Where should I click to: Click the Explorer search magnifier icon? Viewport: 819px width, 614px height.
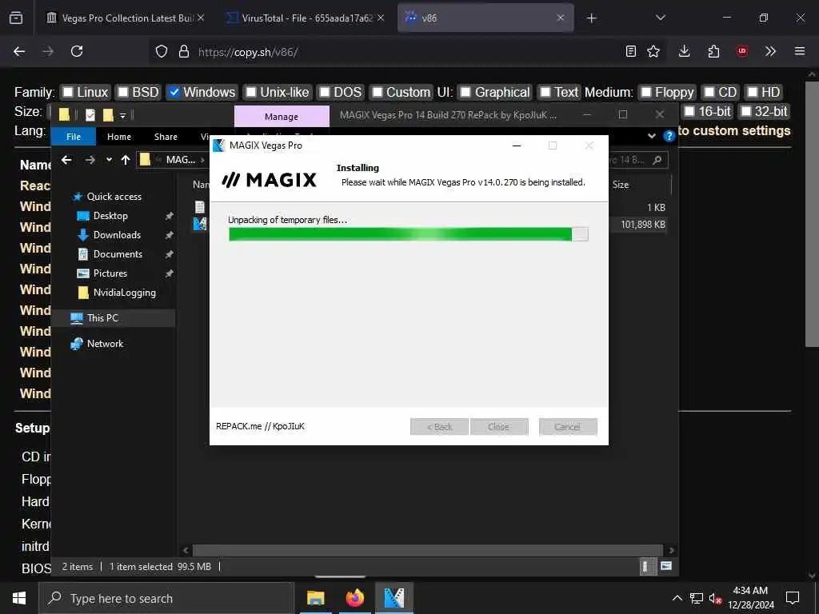[657, 160]
